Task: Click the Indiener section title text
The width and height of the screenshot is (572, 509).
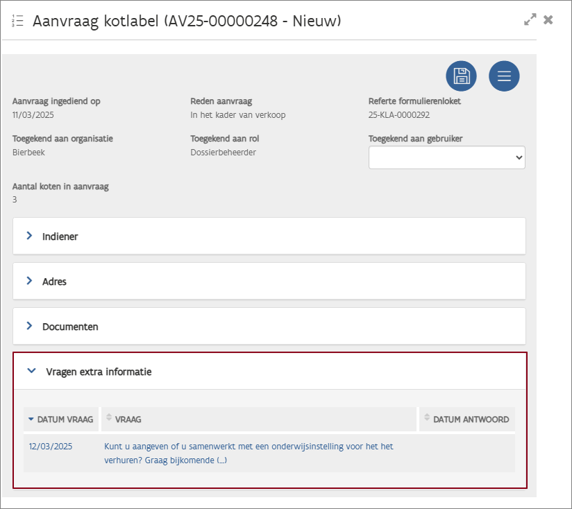Action: pos(60,236)
